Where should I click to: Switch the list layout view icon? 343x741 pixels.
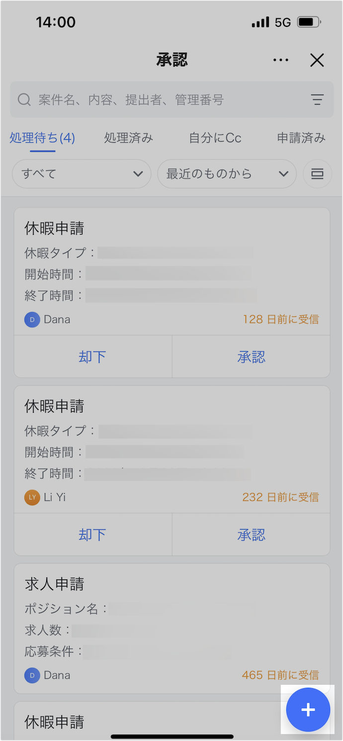(x=317, y=174)
